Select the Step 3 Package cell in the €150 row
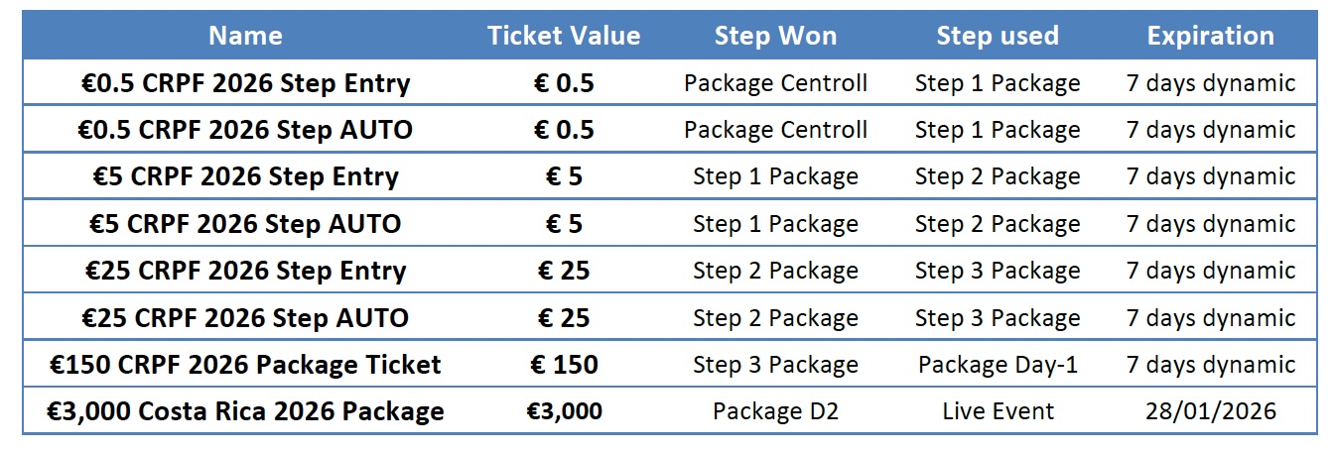The width and height of the screenshot is (1333, 452). (x=775, y=365)
